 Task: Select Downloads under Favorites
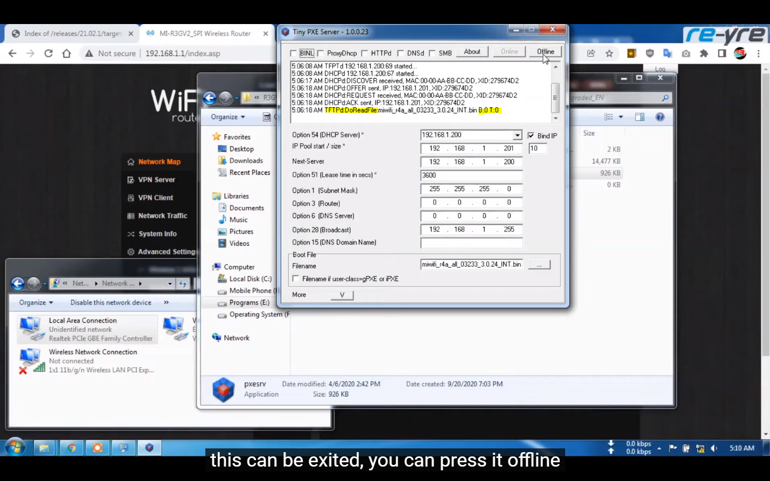(246, 161)
